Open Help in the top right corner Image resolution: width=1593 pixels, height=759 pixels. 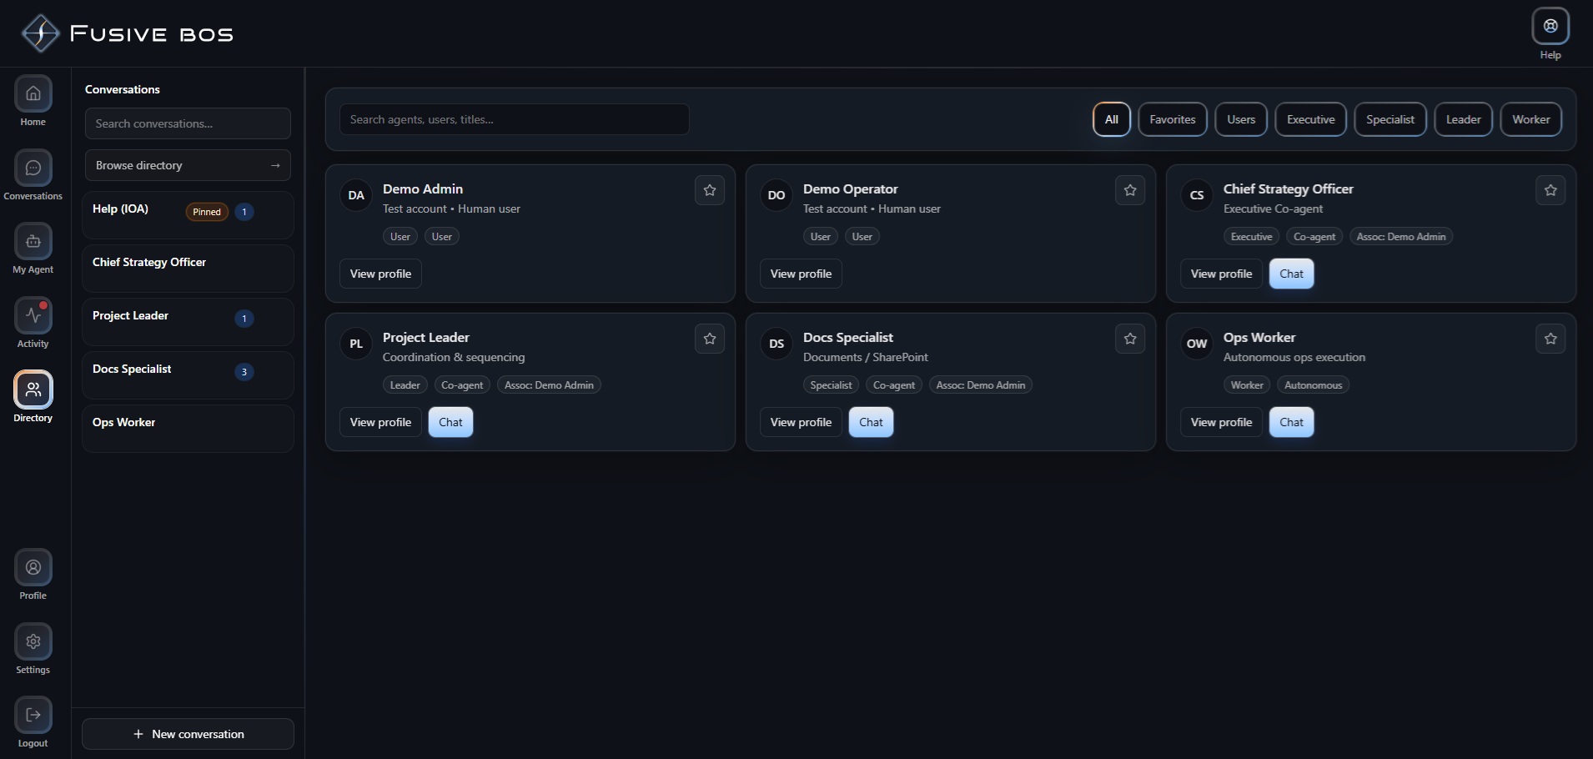pyautogui.click(x=1550, y=26)
